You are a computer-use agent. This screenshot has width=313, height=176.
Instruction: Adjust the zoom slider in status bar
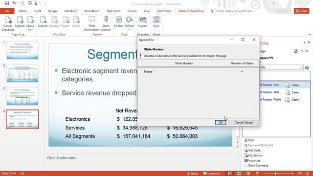278,174
